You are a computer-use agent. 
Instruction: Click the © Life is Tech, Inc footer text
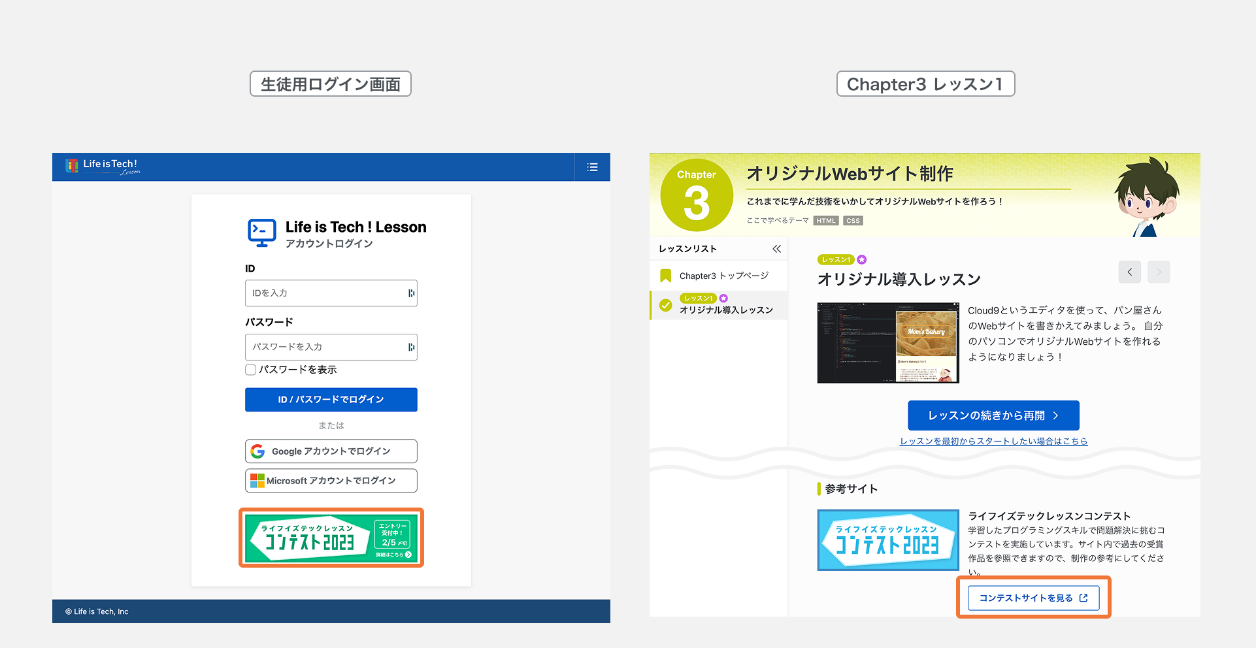97,611
